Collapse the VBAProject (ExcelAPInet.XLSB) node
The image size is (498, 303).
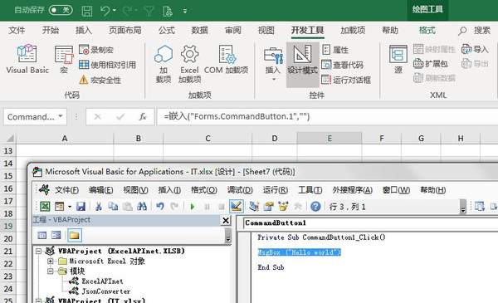[38, 252]
